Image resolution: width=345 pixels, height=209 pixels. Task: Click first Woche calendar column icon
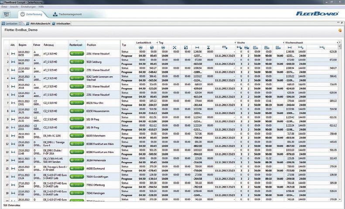click(x=256, y=47)
